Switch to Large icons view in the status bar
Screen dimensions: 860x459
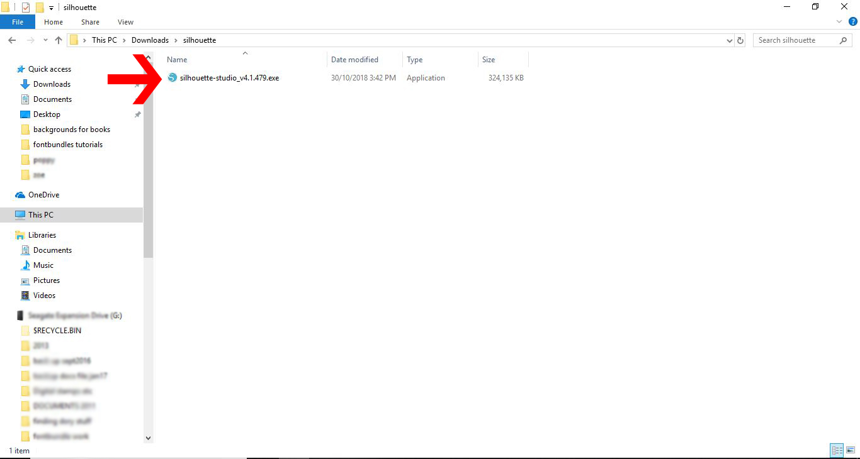(851, 450)
